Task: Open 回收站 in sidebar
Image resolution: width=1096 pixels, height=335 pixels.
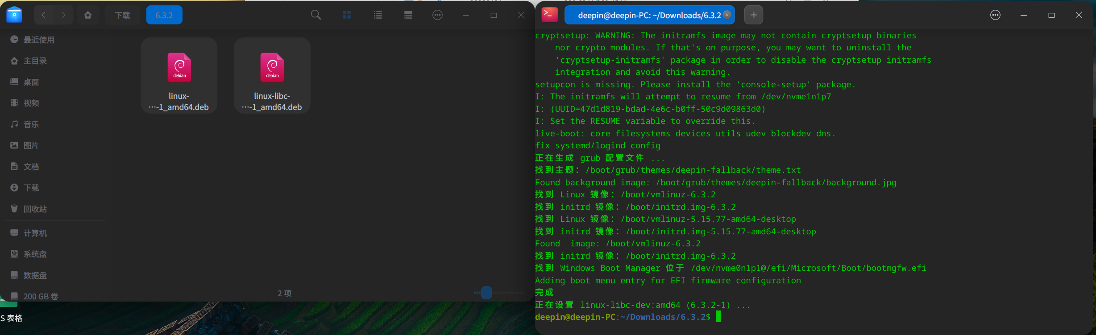Action: [55, 209]
